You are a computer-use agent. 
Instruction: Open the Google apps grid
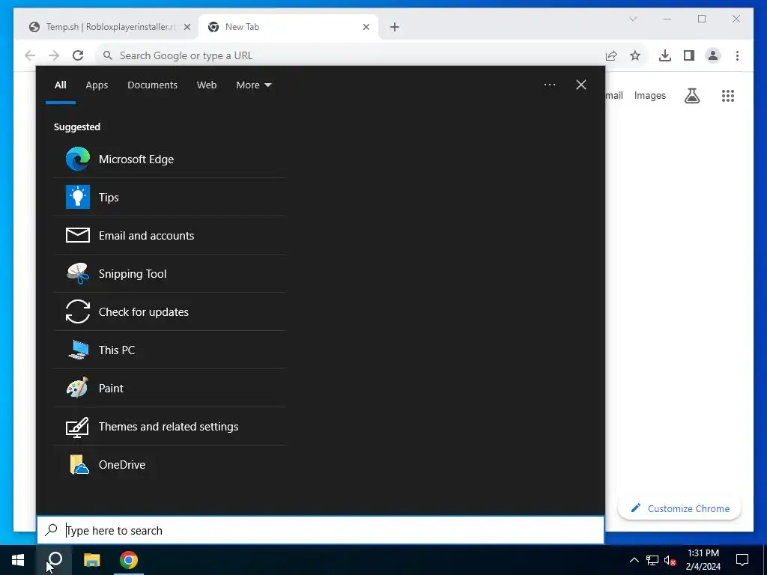[728, 96]
